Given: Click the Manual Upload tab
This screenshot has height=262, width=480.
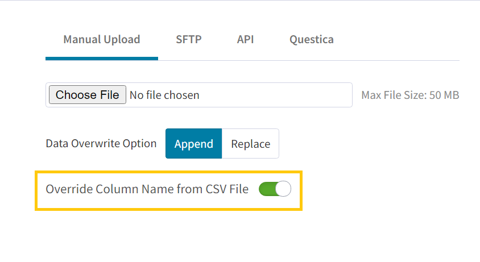Looking at the screenshot, I should coord(101,40).
